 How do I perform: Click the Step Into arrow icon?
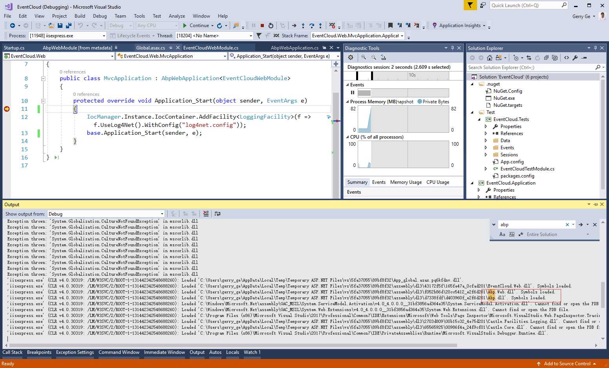(x=303, y=26)
